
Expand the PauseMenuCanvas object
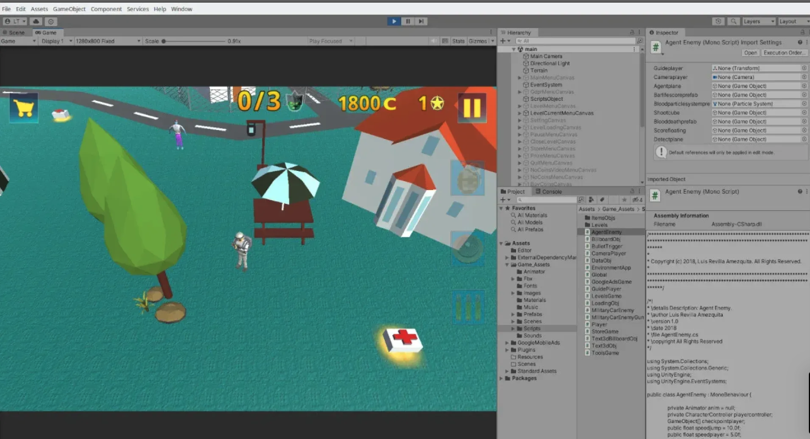pyautogui.click(x=520, y=134)
